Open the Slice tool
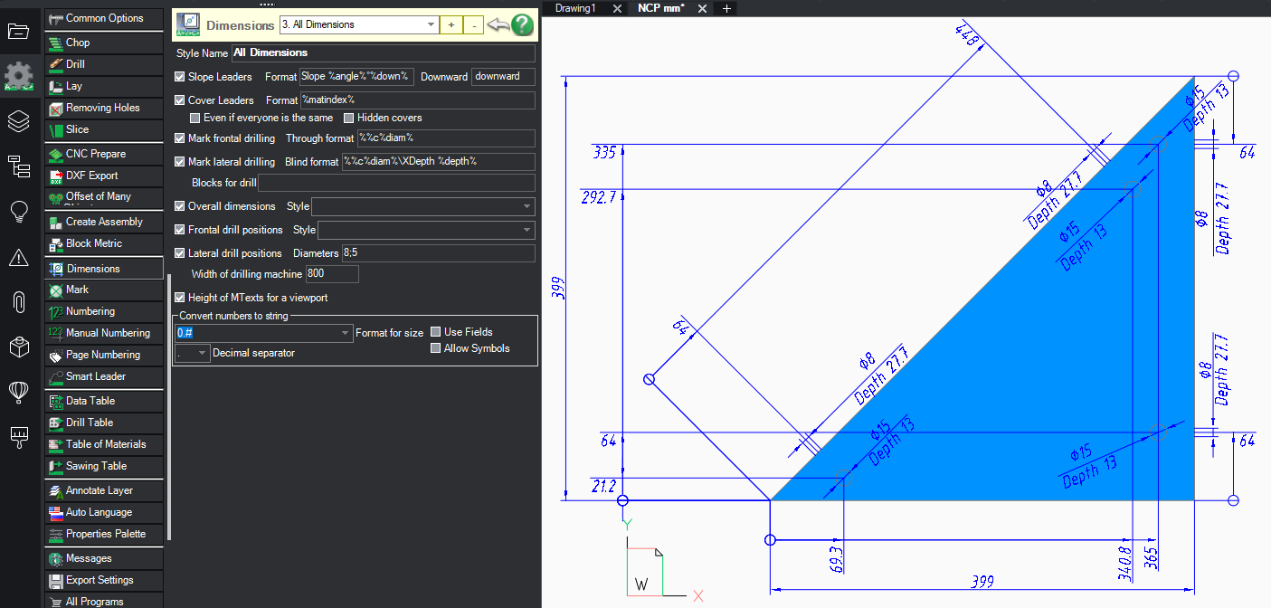 [104, 129]
